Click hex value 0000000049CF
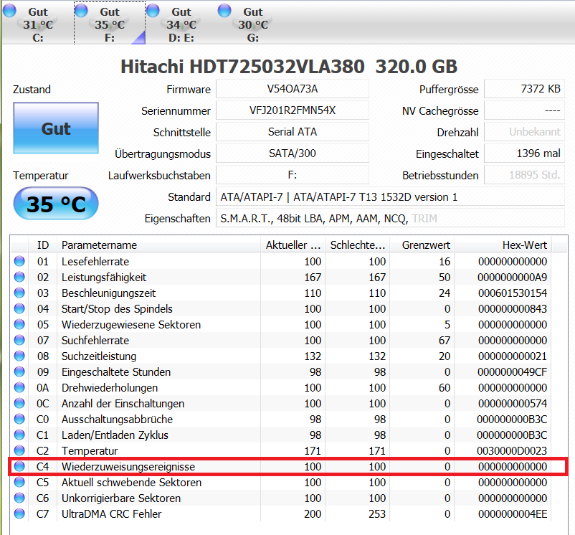 (x=513, y=371)
